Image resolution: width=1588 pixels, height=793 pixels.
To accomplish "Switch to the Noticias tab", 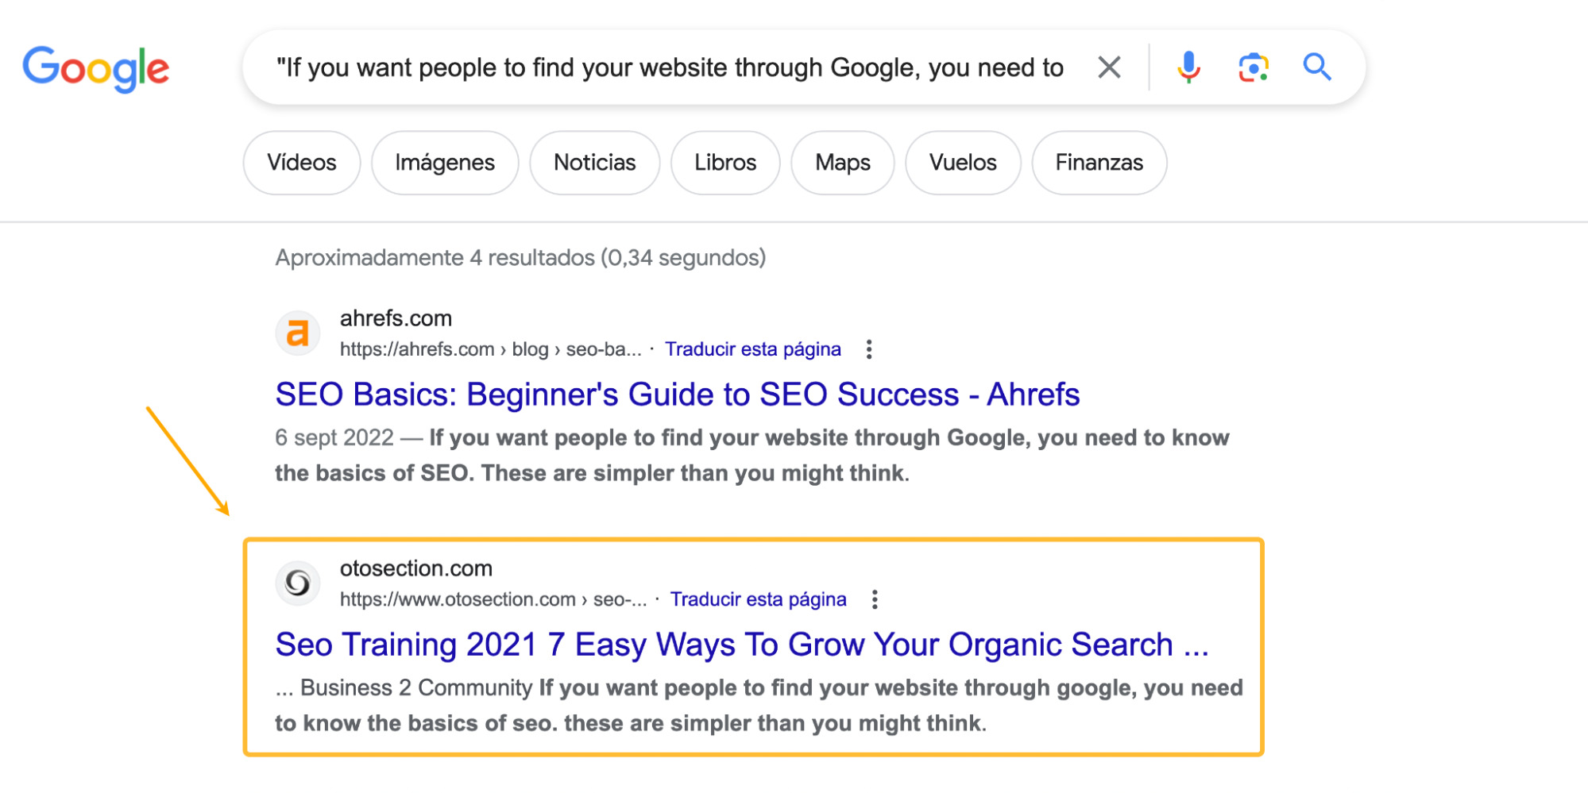I will [x=594, y=163].
